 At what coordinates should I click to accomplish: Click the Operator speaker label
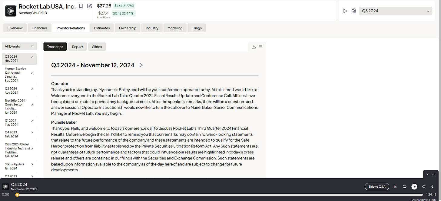pyautogui.click(x=60, y=84)
